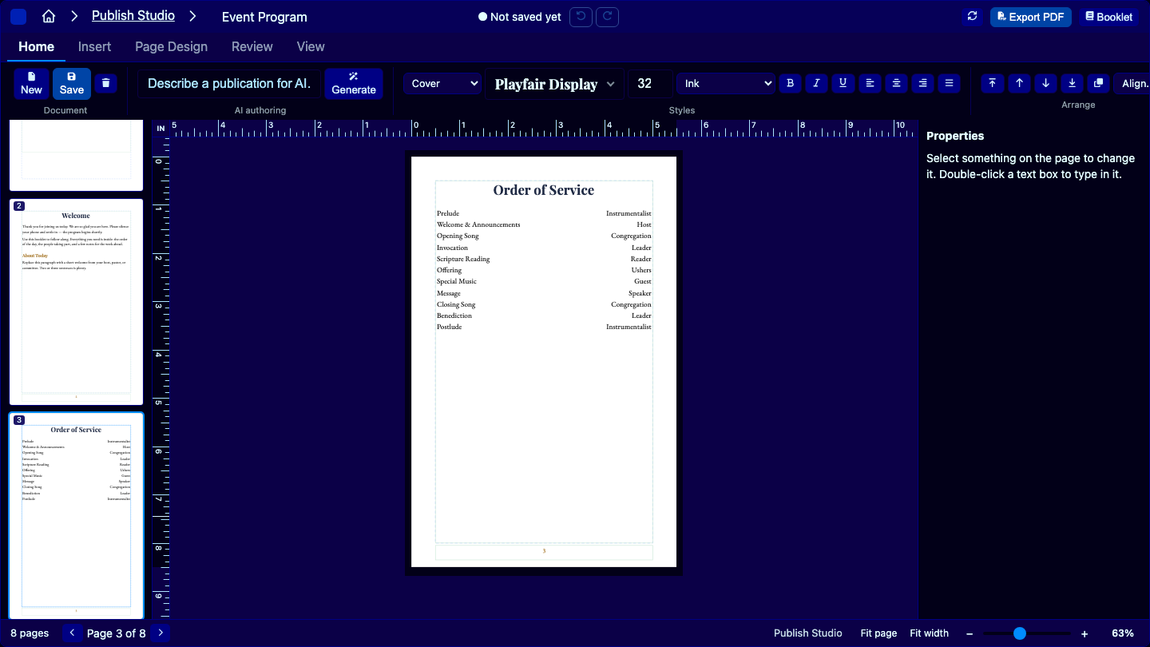Click the refresh sync icon near Export PDF

[x=972, y=17]
